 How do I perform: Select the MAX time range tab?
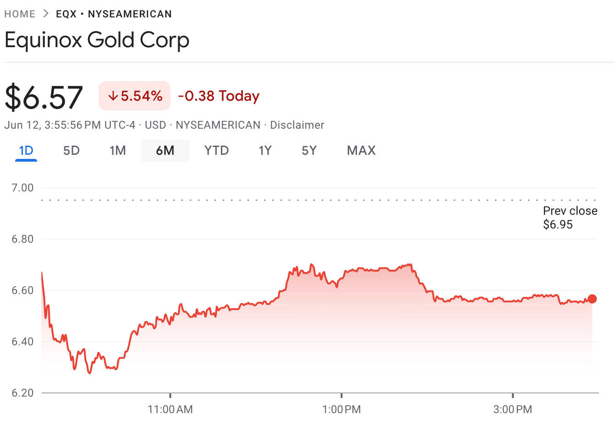tap(361, 151)
